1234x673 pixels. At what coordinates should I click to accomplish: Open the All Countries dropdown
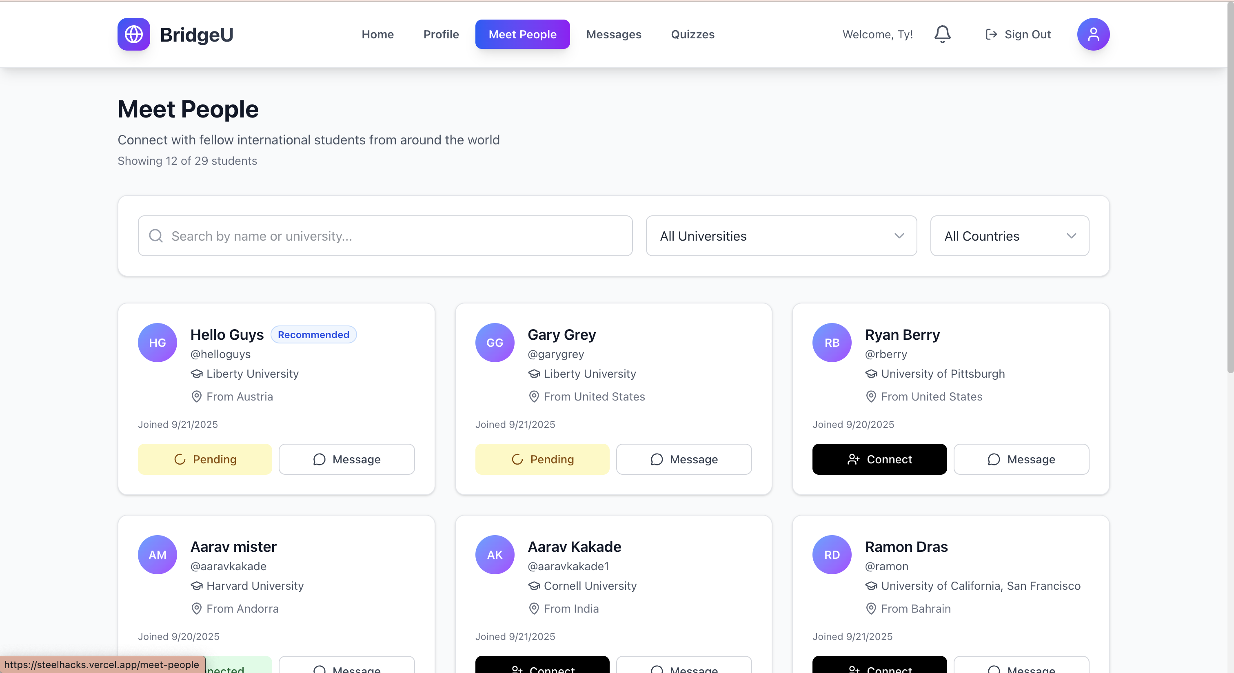point(1009,236)
